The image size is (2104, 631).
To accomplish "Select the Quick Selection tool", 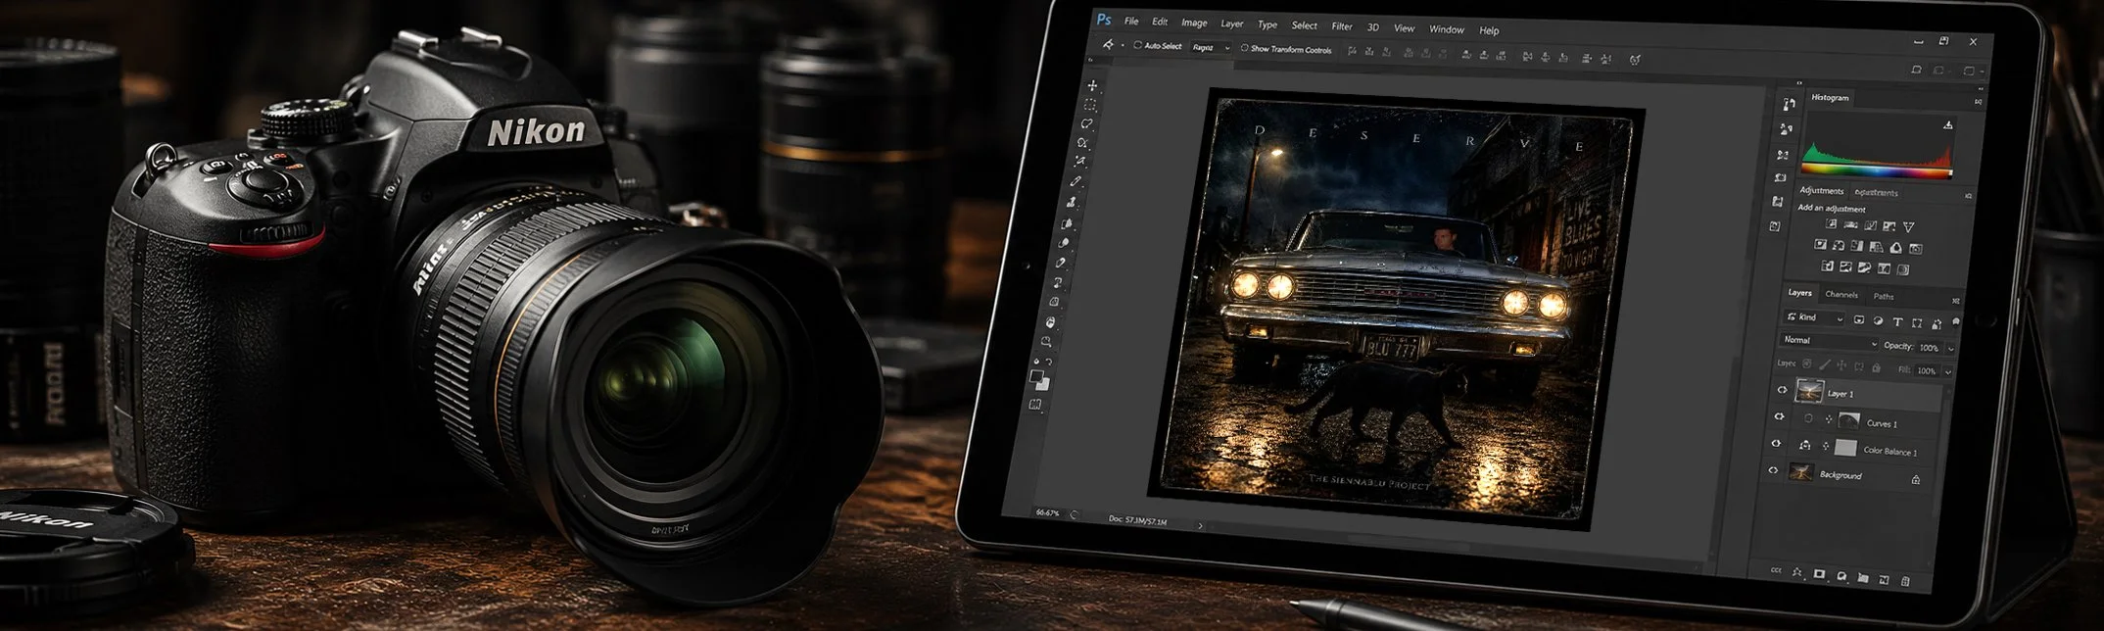I will [1081, 142].
